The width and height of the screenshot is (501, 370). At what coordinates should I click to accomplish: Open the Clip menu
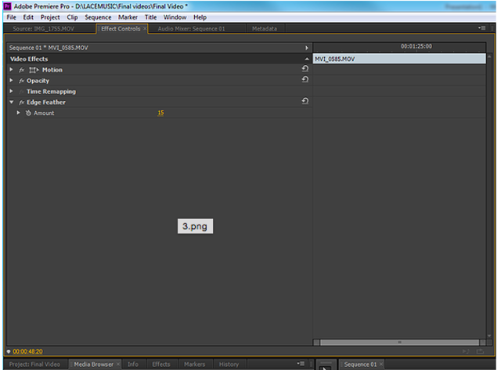coord(72,17)
